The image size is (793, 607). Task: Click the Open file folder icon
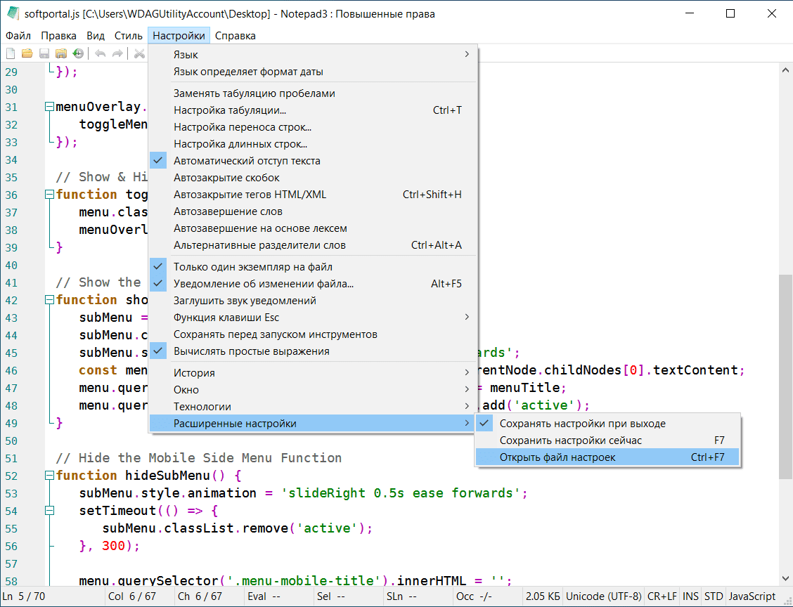click(27, 53)
